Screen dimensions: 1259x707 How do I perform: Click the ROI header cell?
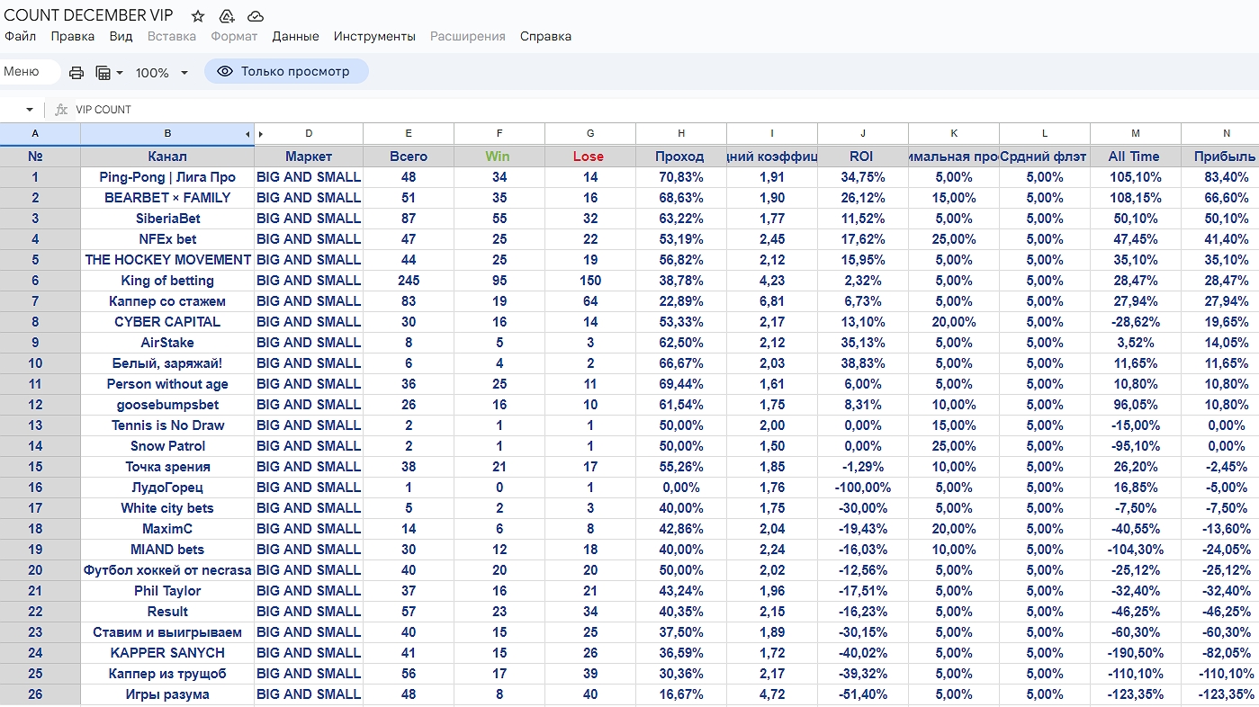tap(862, 157)
